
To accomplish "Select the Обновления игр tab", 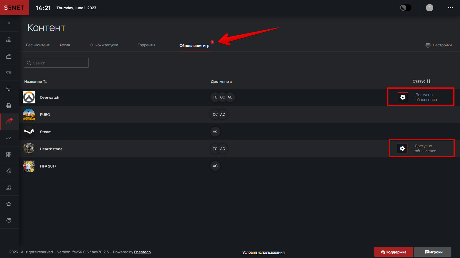I will (195, 46).
